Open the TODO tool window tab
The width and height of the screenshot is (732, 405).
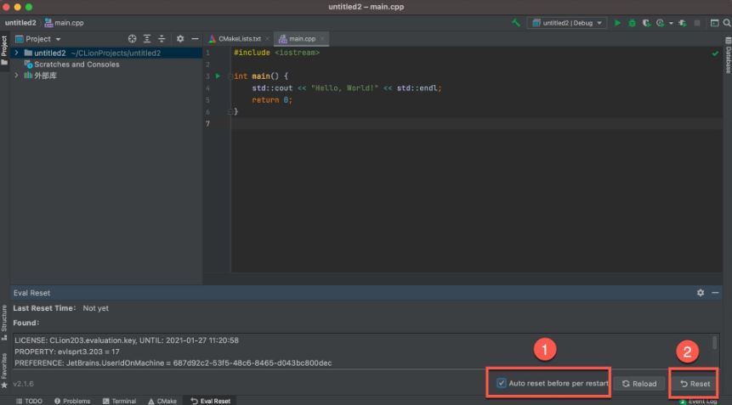[x=29, y=401]
